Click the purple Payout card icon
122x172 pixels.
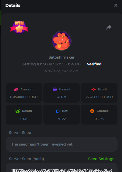pyautogui.click(x=55, y=89)
